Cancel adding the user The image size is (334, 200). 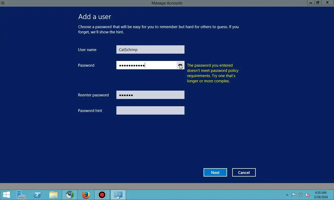244,172
